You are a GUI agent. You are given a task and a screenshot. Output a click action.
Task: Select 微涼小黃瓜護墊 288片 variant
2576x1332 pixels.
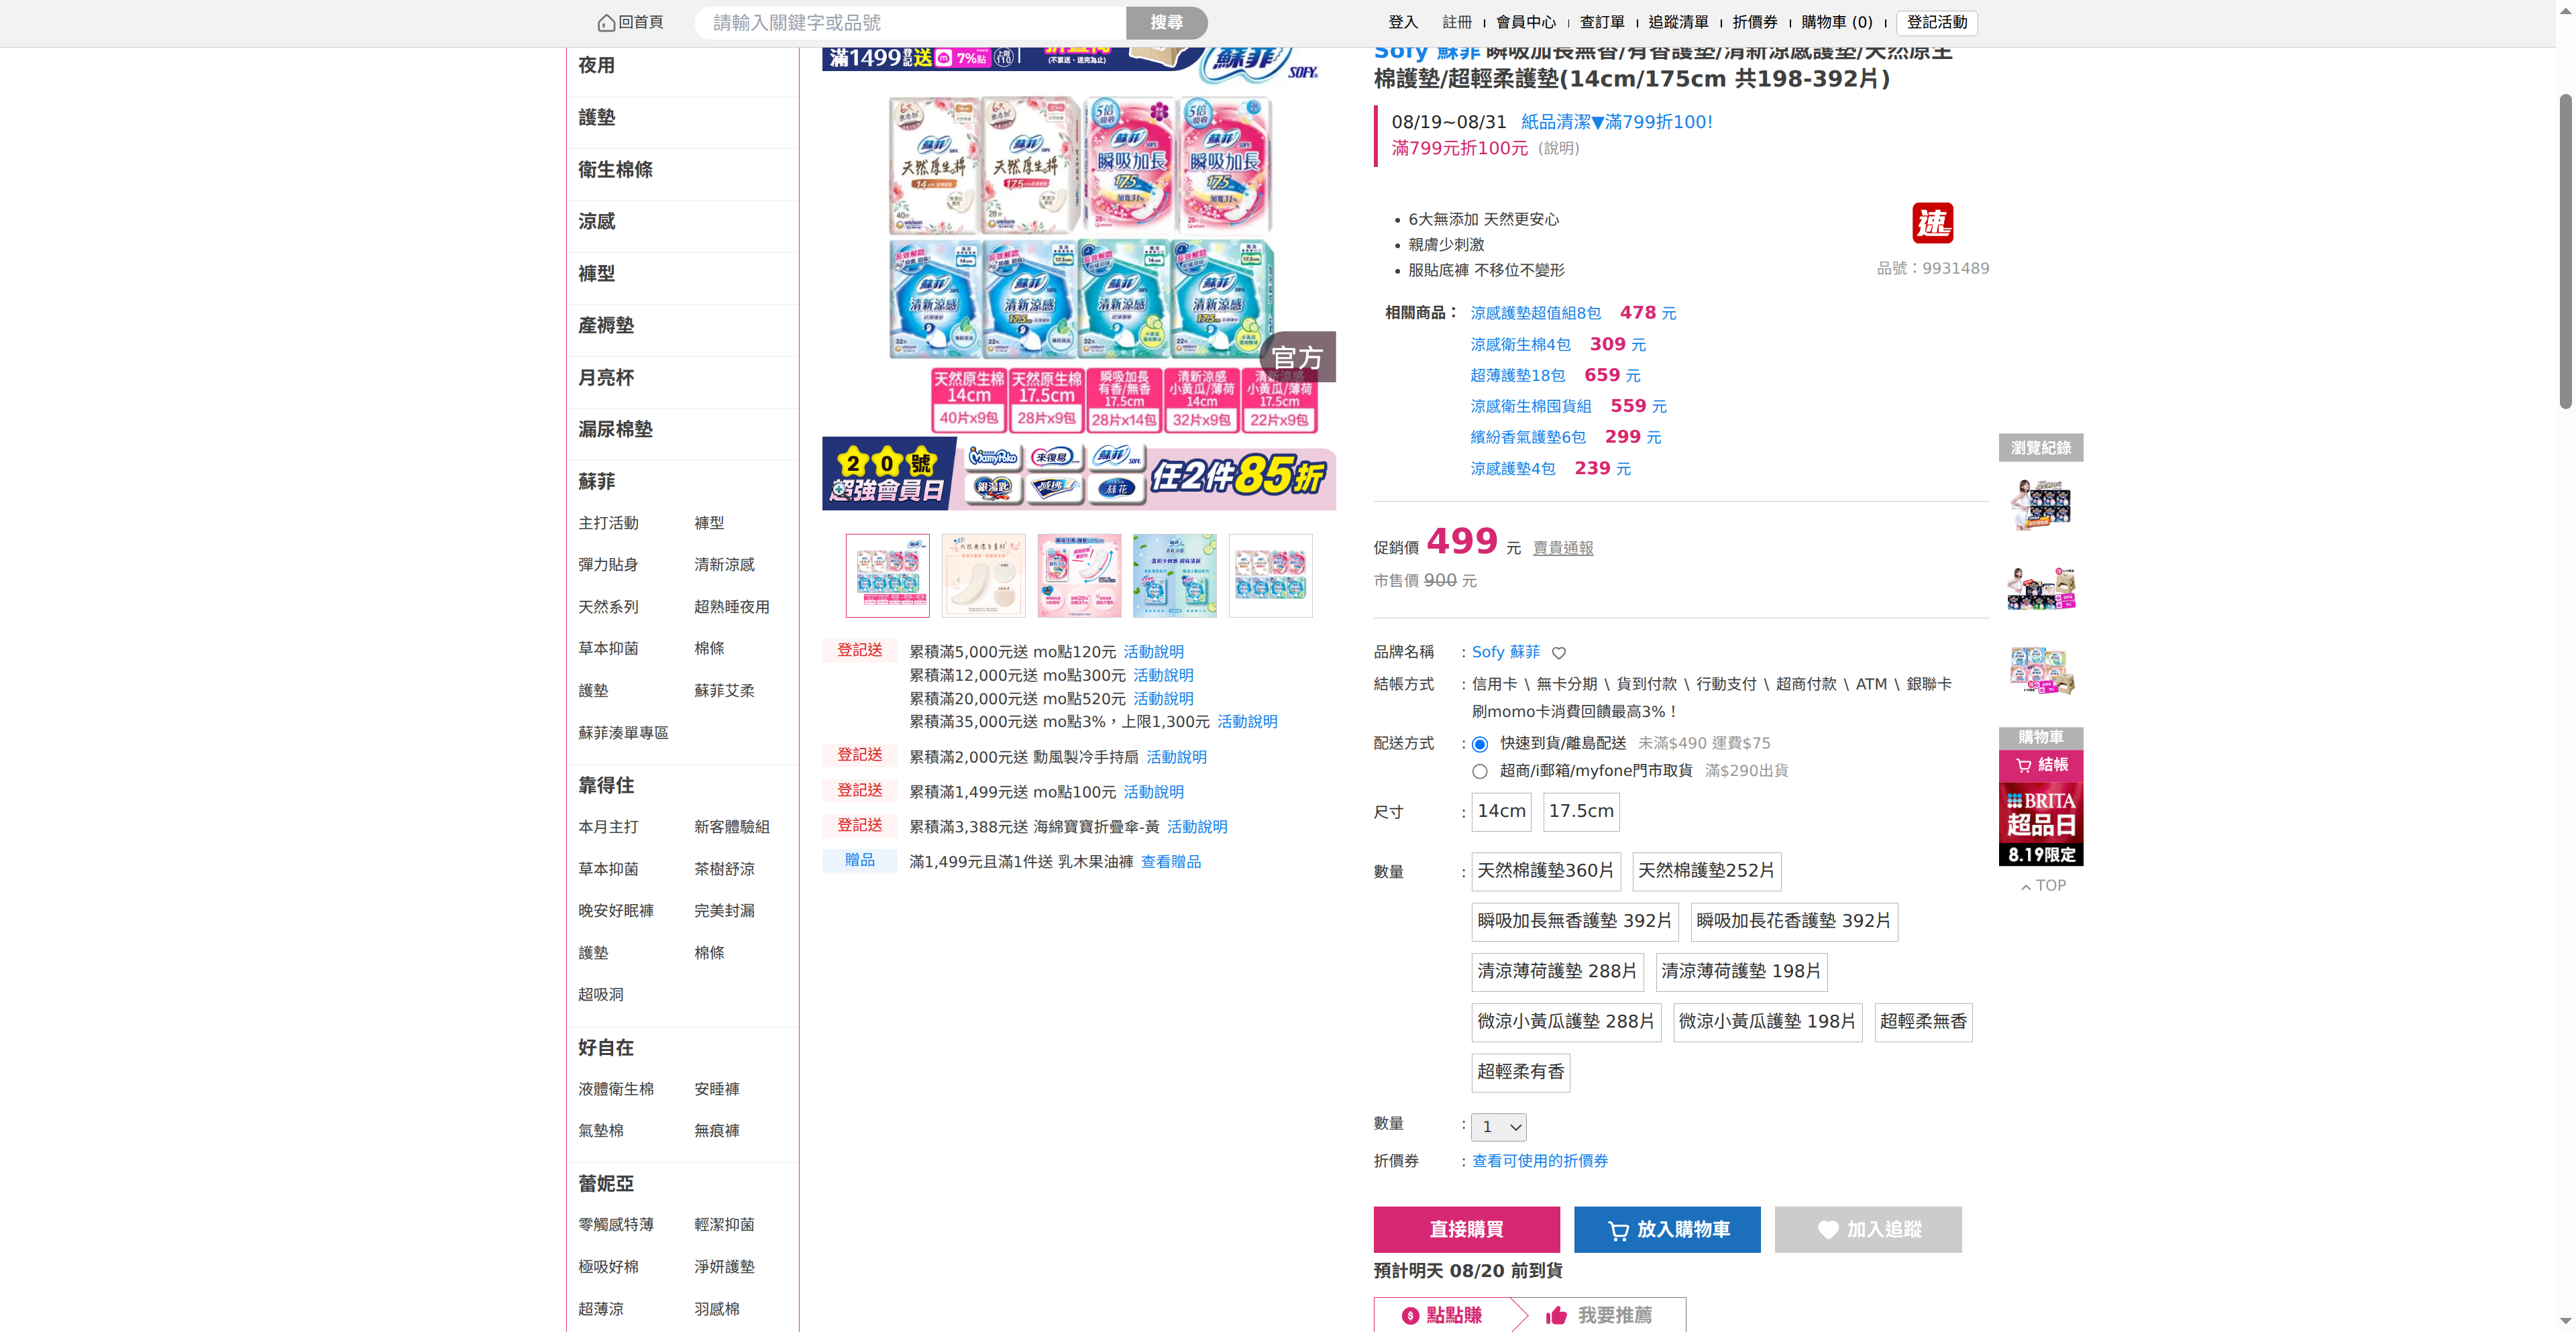tap(1566, 1022)
